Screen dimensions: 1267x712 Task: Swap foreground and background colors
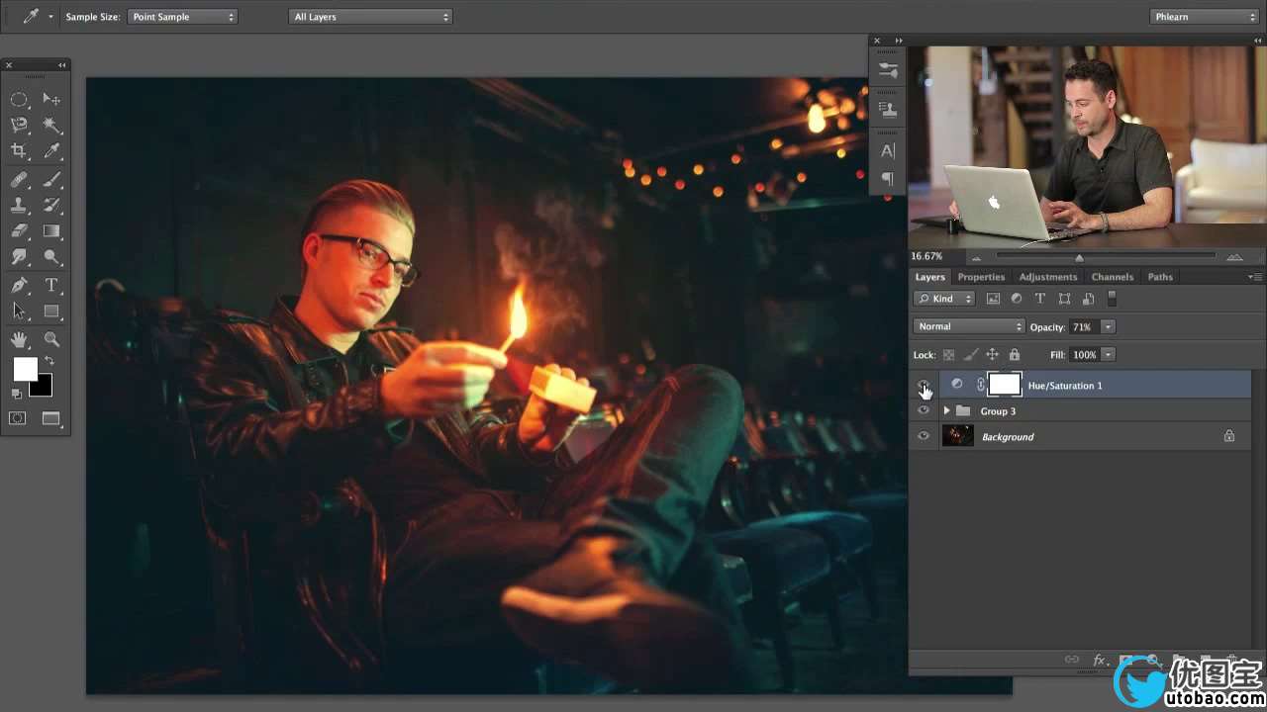pyautogui.click(x=49, y=362)
